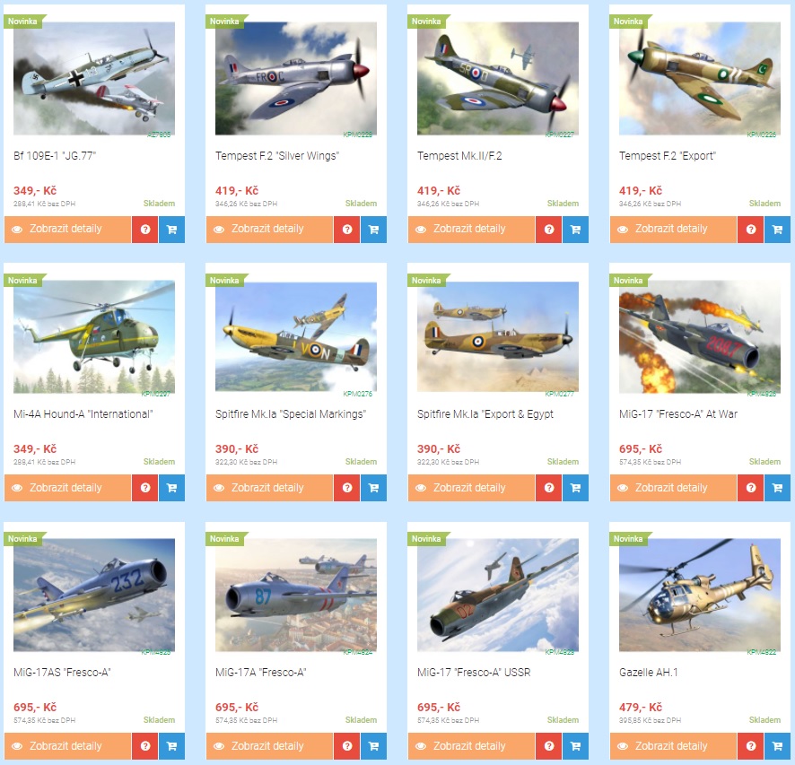
Task: Add Tempest Mk.II/F.2 to shopping cart
Action: [575, 230]
